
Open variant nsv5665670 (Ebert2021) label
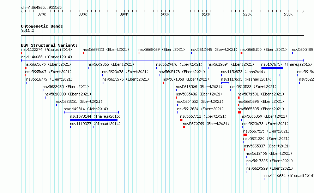click(x=48, y=64)
